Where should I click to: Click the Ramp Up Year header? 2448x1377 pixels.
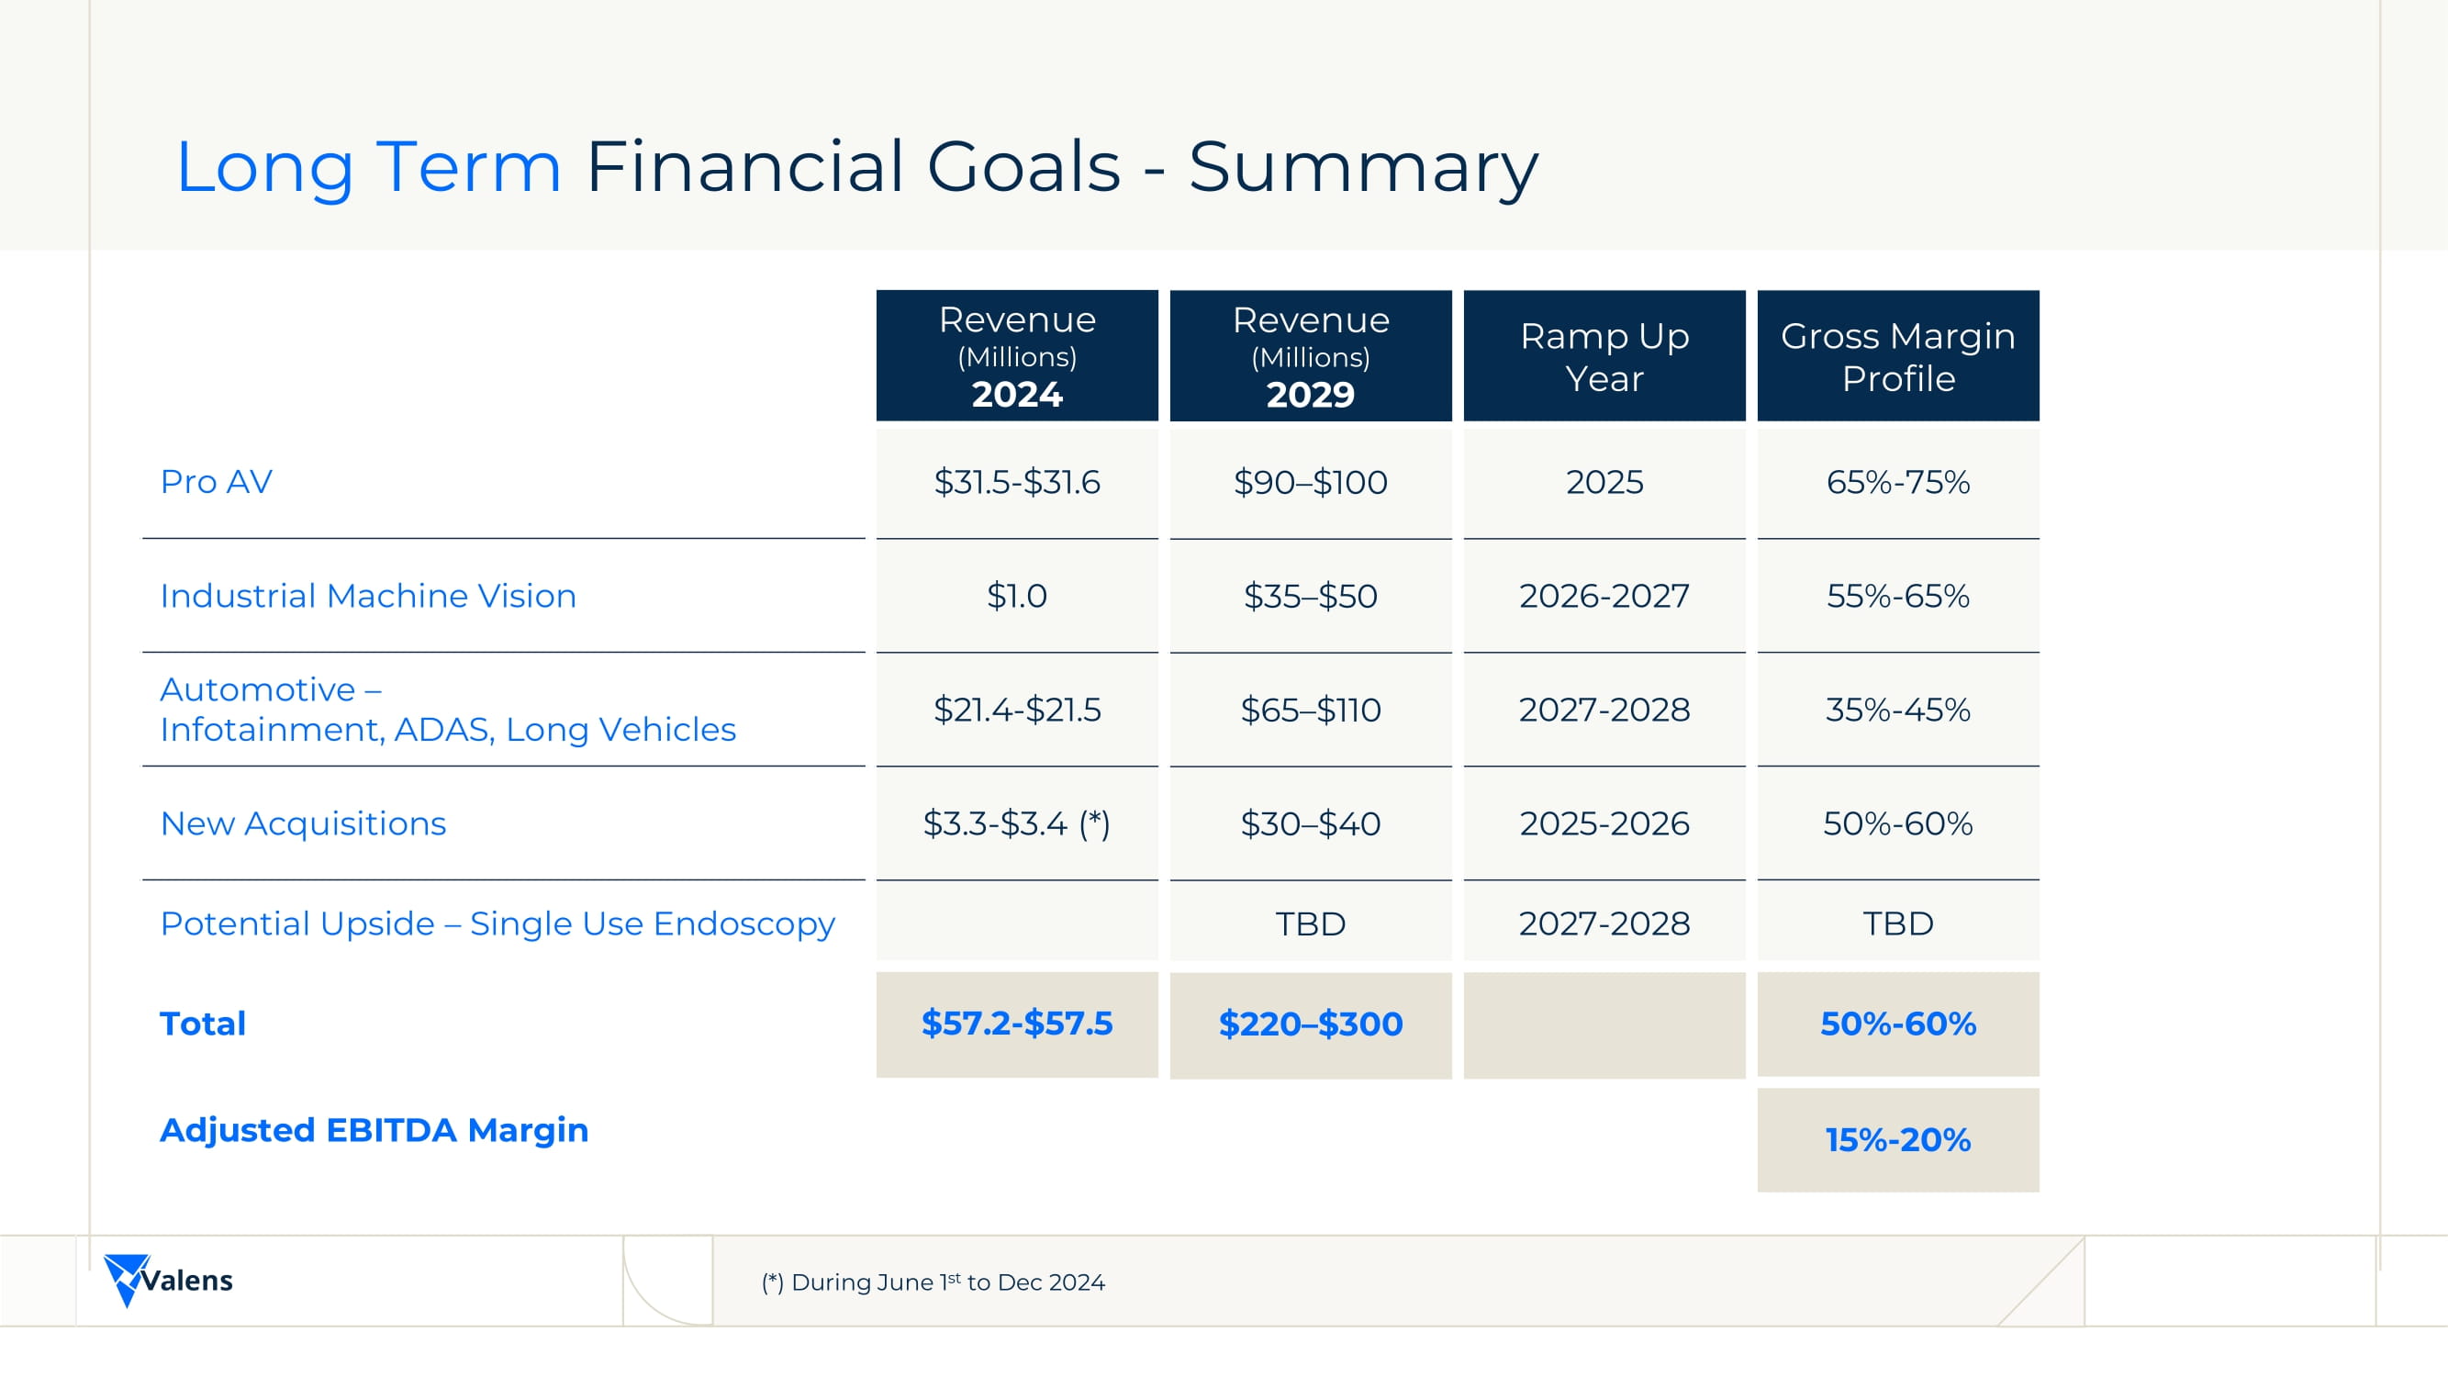tap(1604, 355)
